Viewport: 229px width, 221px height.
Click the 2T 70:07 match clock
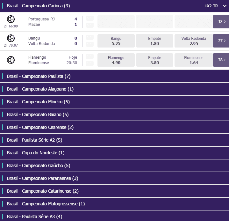point(11,45)
